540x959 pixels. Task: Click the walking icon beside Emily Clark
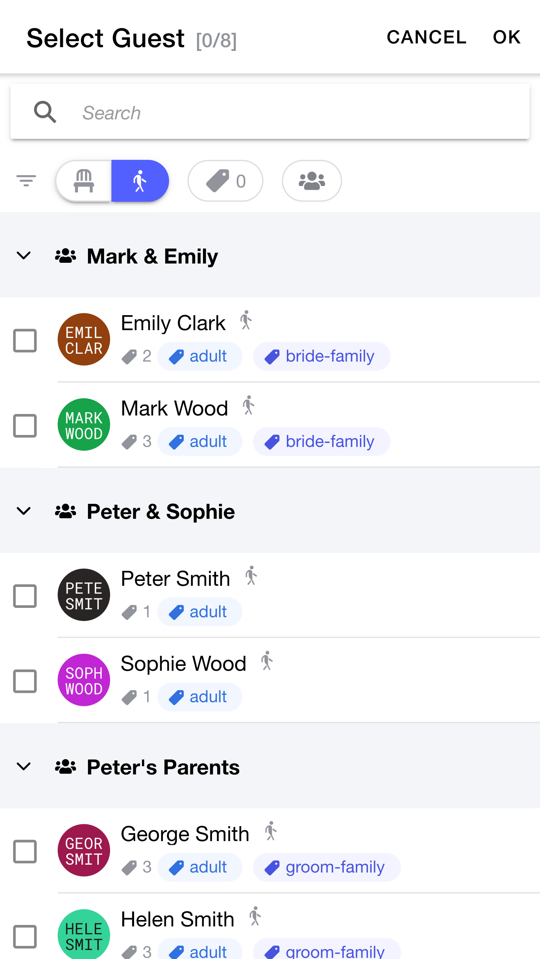tap(246, 321)
